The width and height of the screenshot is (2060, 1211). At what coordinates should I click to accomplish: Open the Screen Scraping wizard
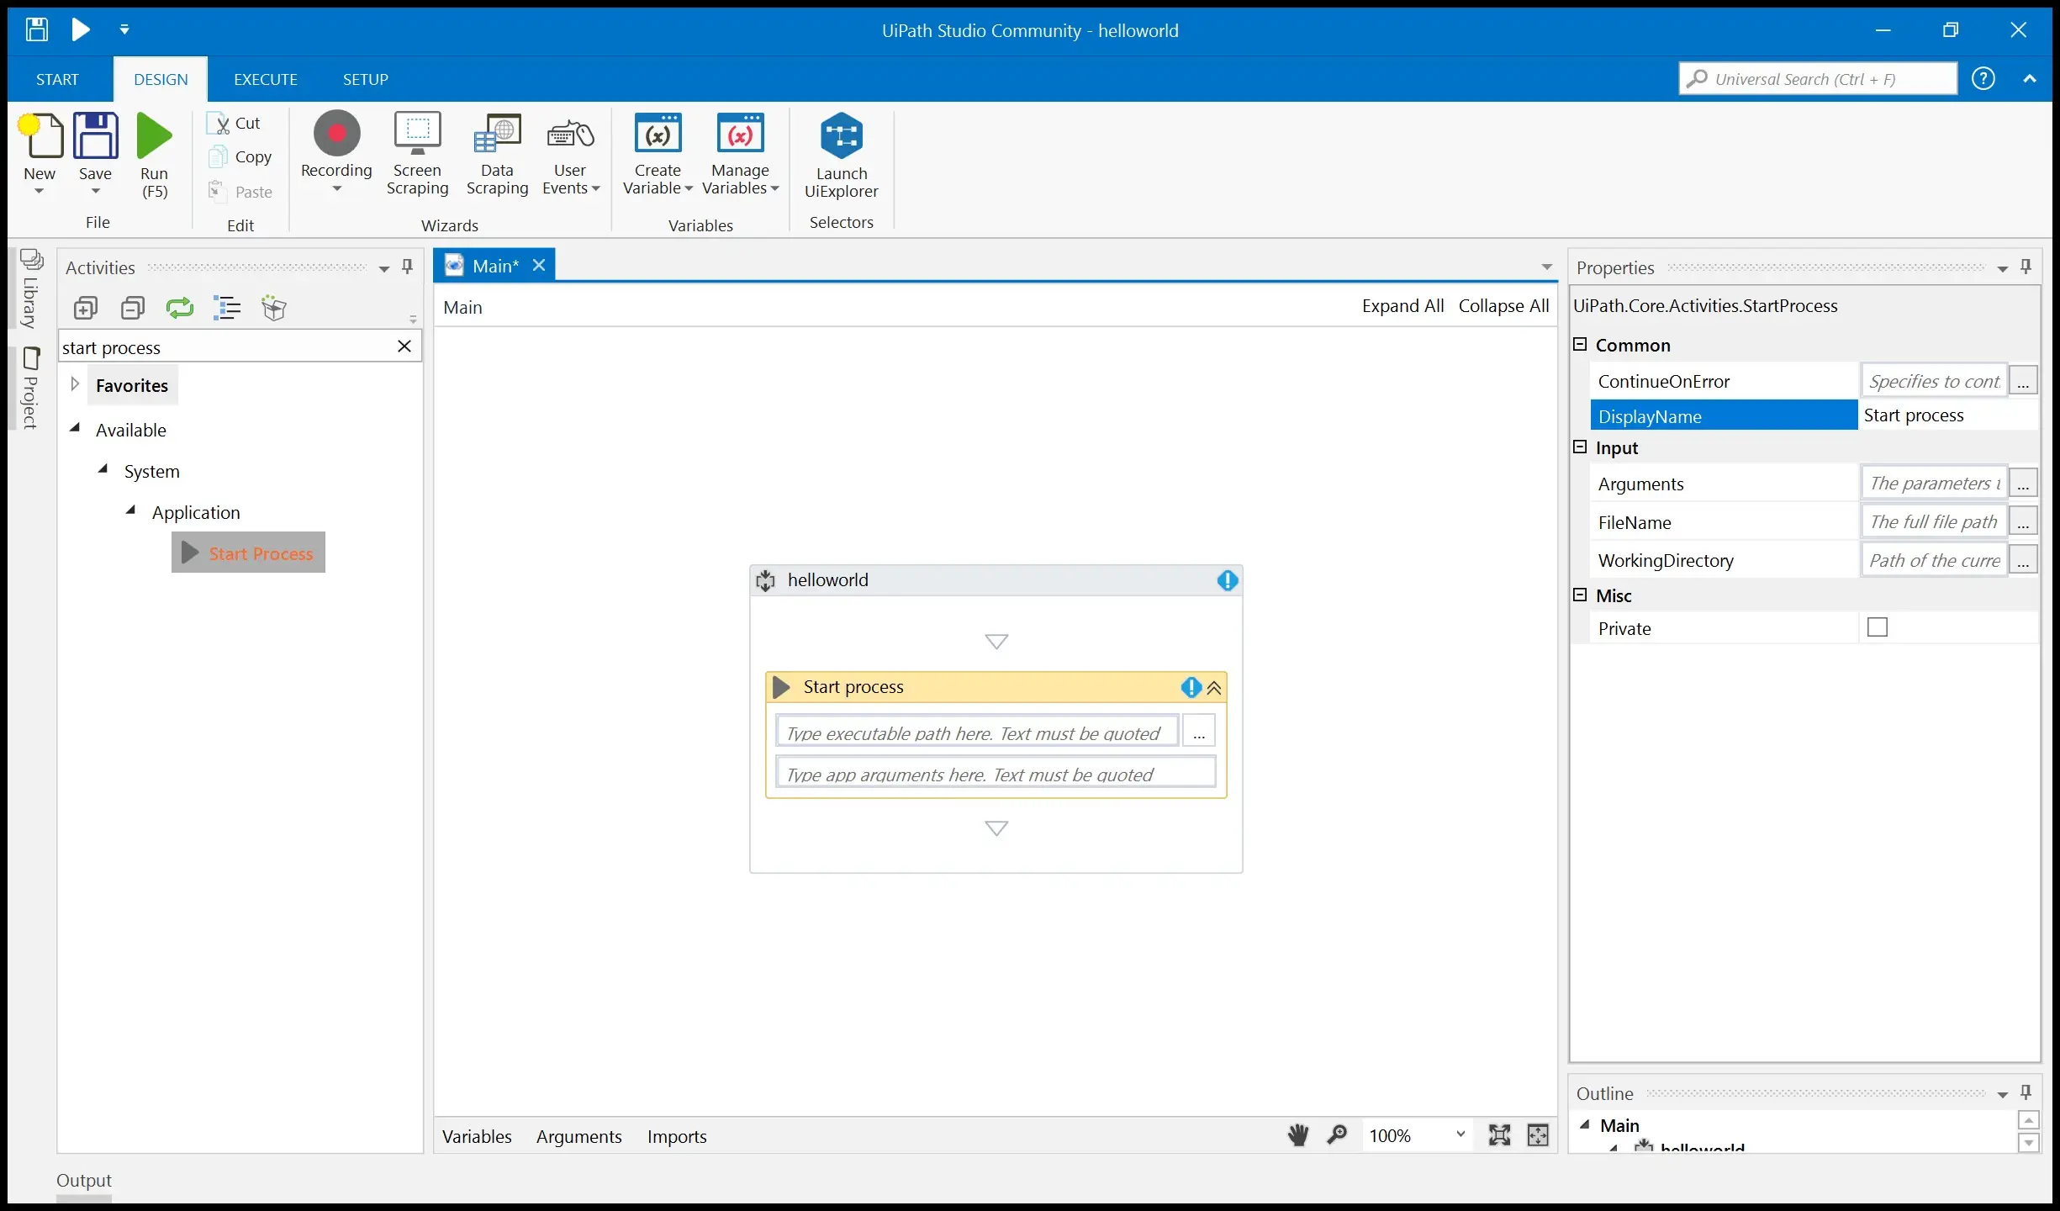pyautogui.click(x=417, y=154)
